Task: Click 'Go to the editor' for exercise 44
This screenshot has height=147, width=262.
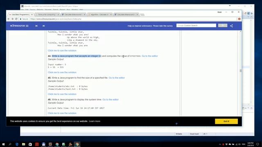Action: click(150, 56)
